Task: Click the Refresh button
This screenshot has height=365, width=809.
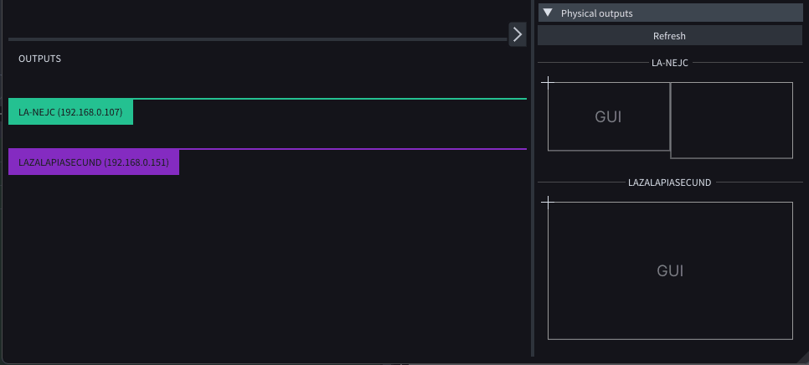Action: pos(670,35)
